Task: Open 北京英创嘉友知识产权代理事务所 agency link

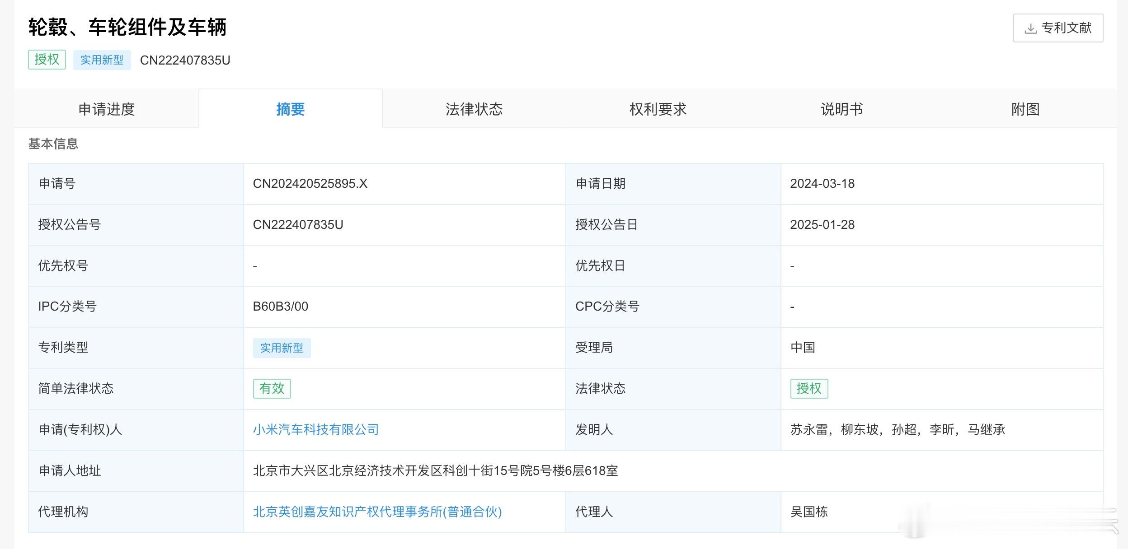Action: [377, 512]
